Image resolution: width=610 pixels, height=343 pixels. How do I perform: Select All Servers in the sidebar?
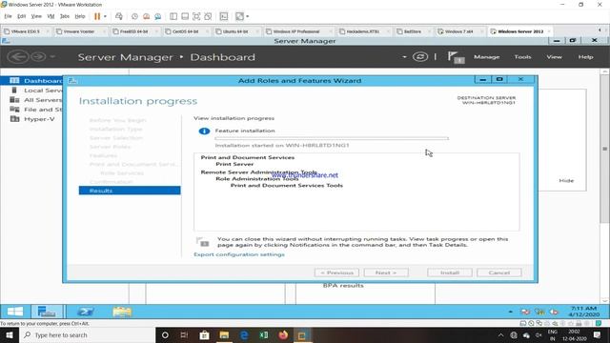31,100
